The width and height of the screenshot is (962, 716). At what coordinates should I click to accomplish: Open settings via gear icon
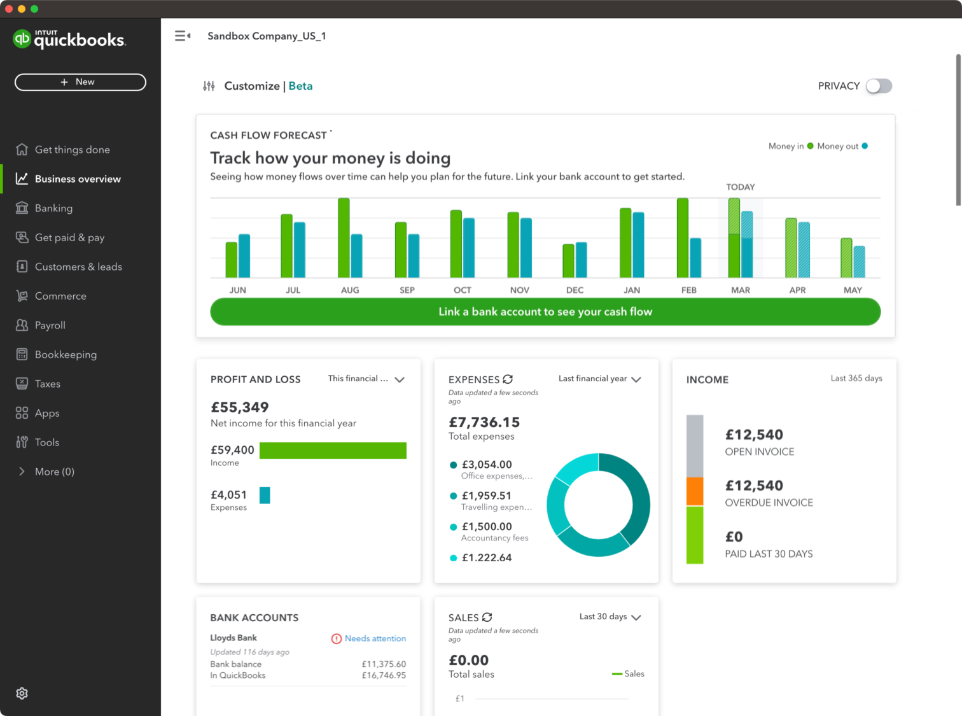[x=22, y=693]
